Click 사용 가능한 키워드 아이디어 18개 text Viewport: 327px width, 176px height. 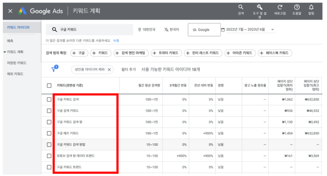pos(171,69)
